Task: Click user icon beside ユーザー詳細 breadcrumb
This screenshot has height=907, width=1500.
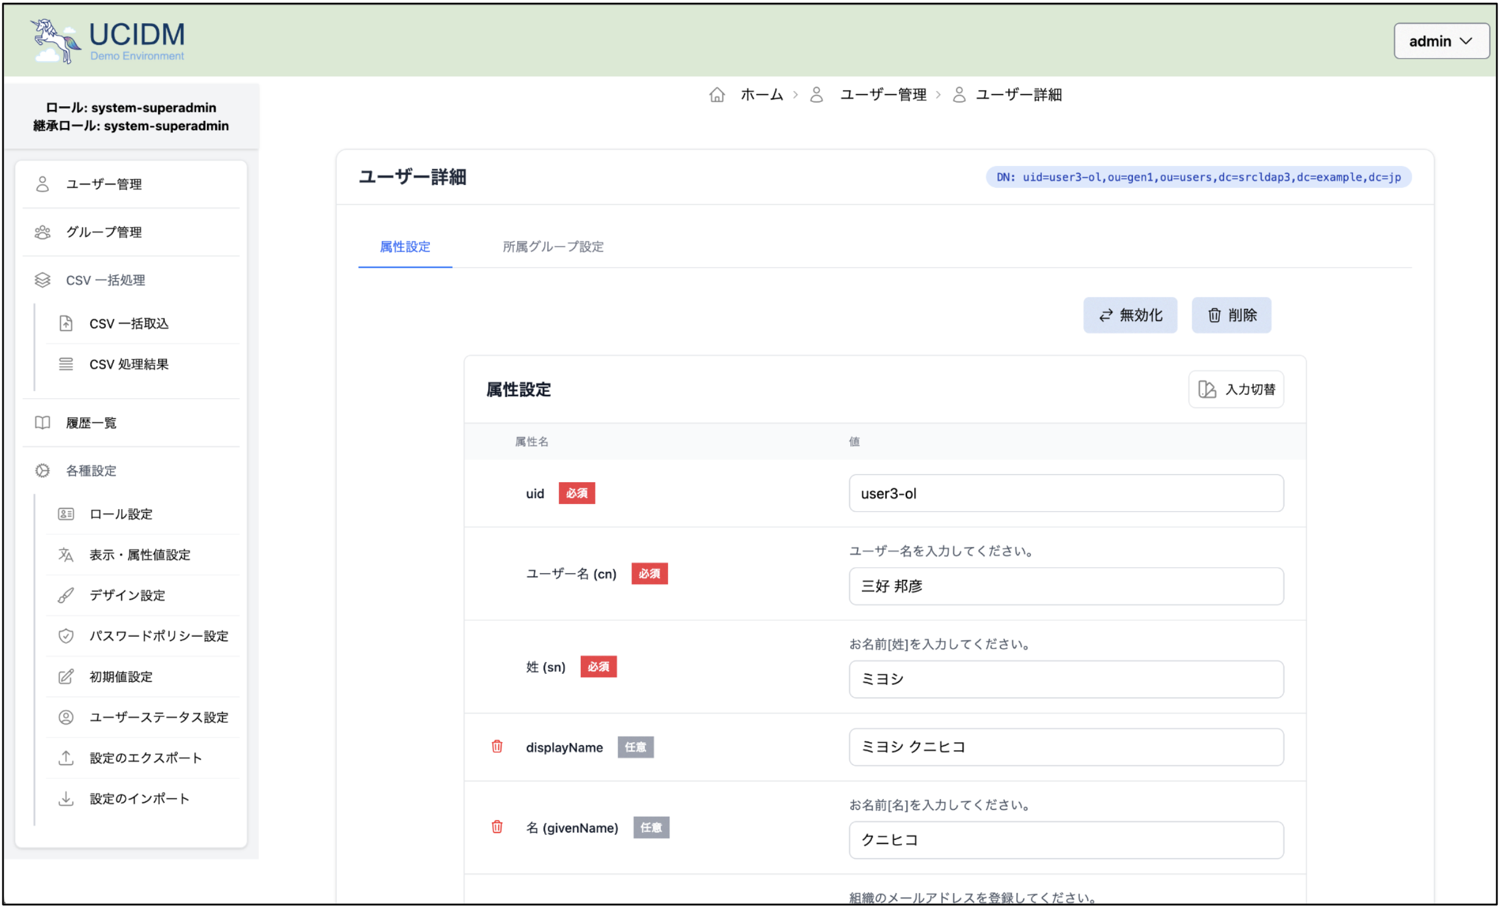Action: tap(959, 95)
